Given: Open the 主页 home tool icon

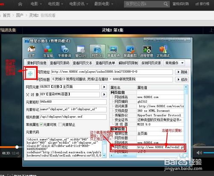Looking at the screenshot, I should (31, 51).
